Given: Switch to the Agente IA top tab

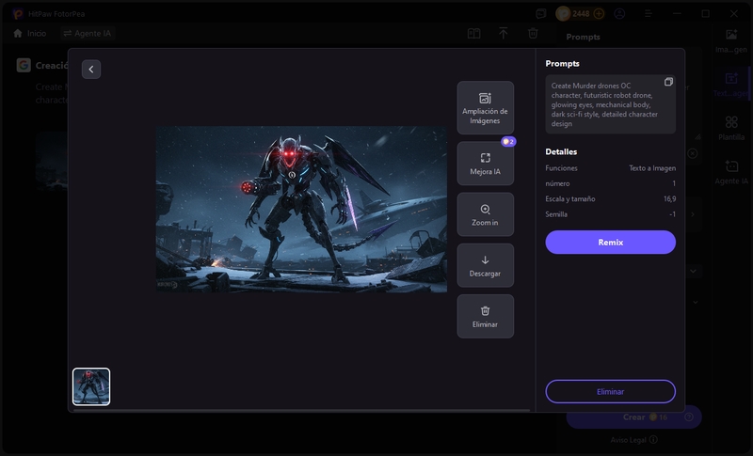Looking at the screenshot, I should tap(89, 33).
